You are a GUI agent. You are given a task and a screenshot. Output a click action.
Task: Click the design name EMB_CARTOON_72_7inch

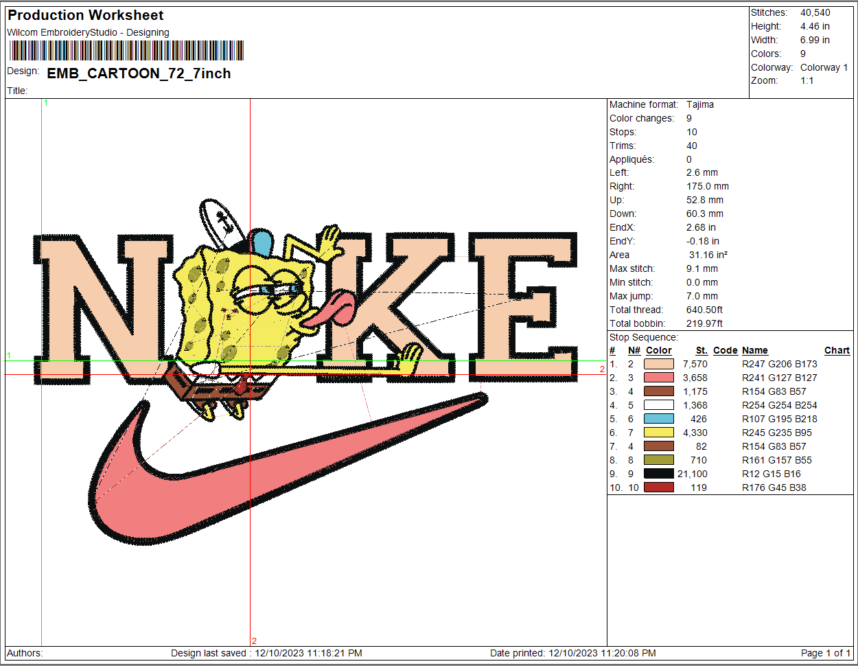tap(139, 73)
